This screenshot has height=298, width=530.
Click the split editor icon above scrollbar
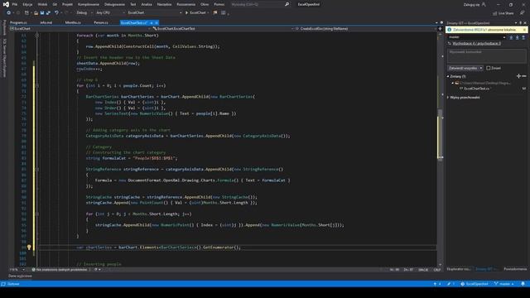click(x=440, y=29)
